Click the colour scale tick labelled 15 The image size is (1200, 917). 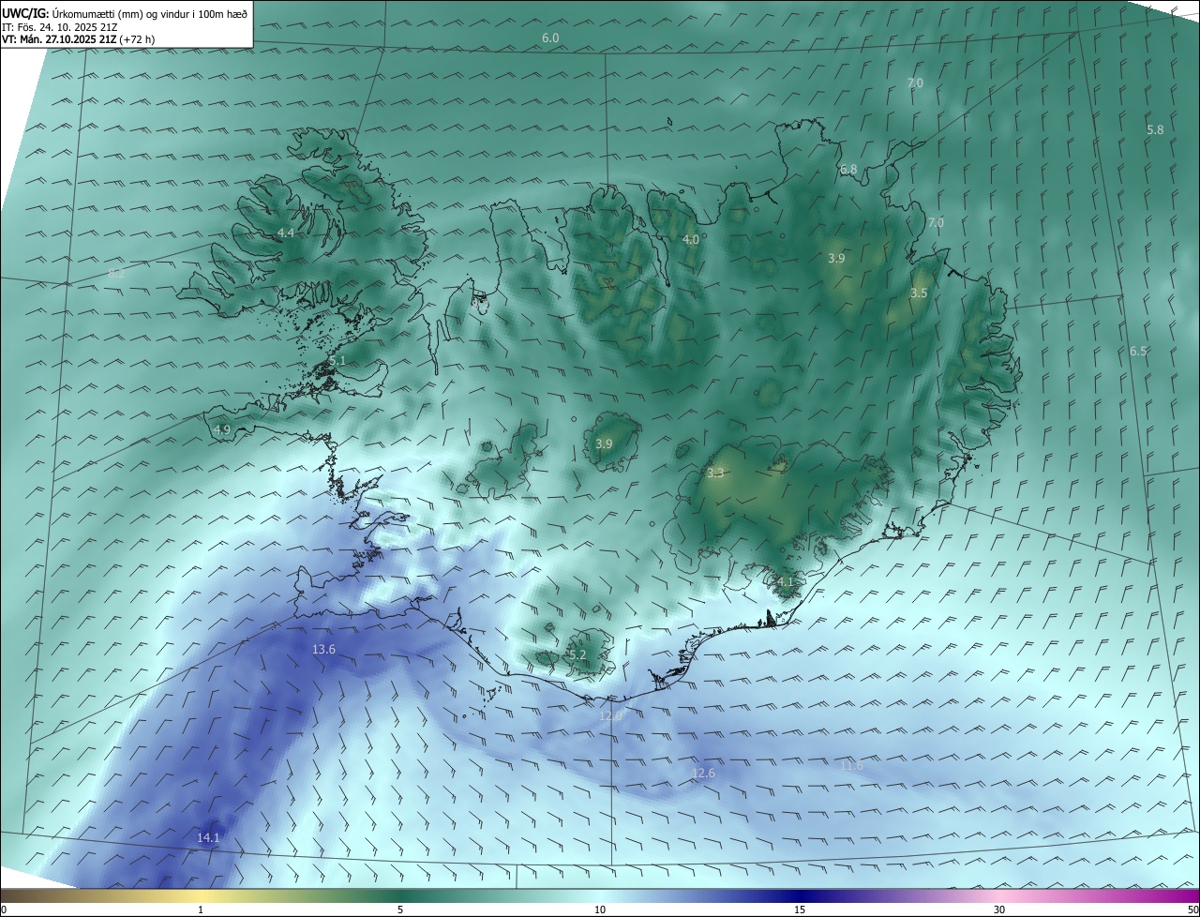click(800, 909)
